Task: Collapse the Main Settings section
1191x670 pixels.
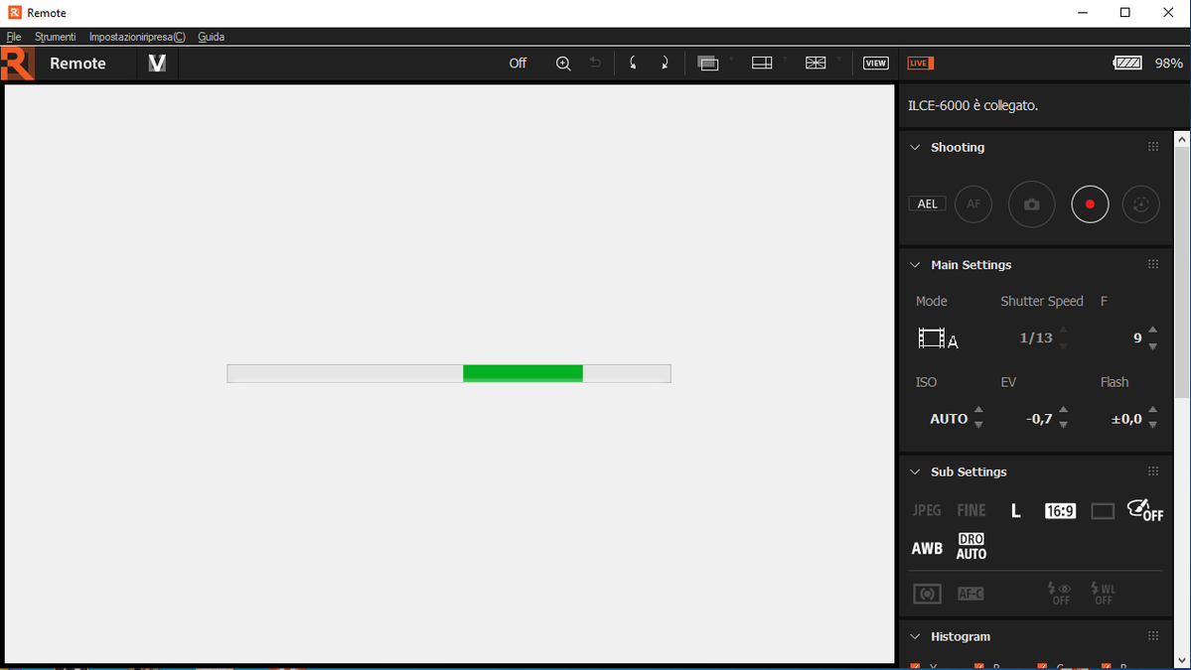Action: (x=916, y=265)
